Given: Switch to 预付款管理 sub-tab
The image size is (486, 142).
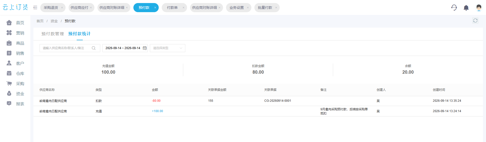Looking at the screenshot, I should pyautogui.click(x=53, y=34).
